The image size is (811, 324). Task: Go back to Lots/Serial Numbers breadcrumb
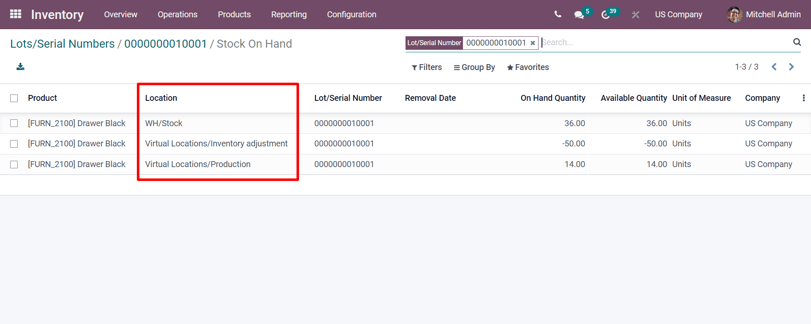pos(63,44)
